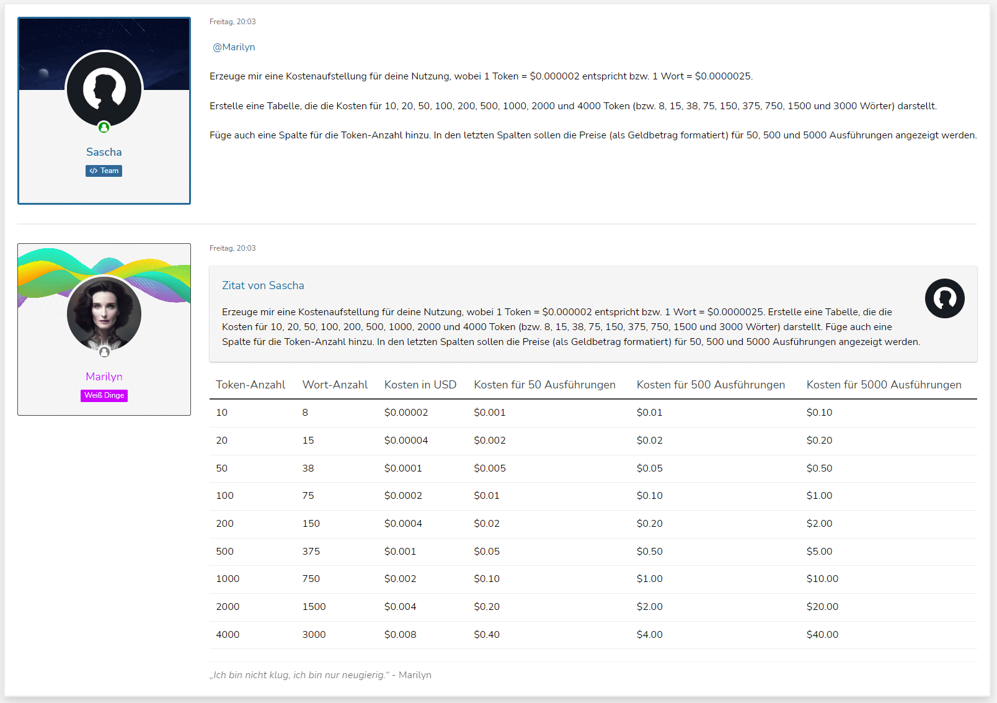Click the Kosten für 5000 Ausführungen header
Viewport: 997px width, 703px height.
(x=884, y=385)
